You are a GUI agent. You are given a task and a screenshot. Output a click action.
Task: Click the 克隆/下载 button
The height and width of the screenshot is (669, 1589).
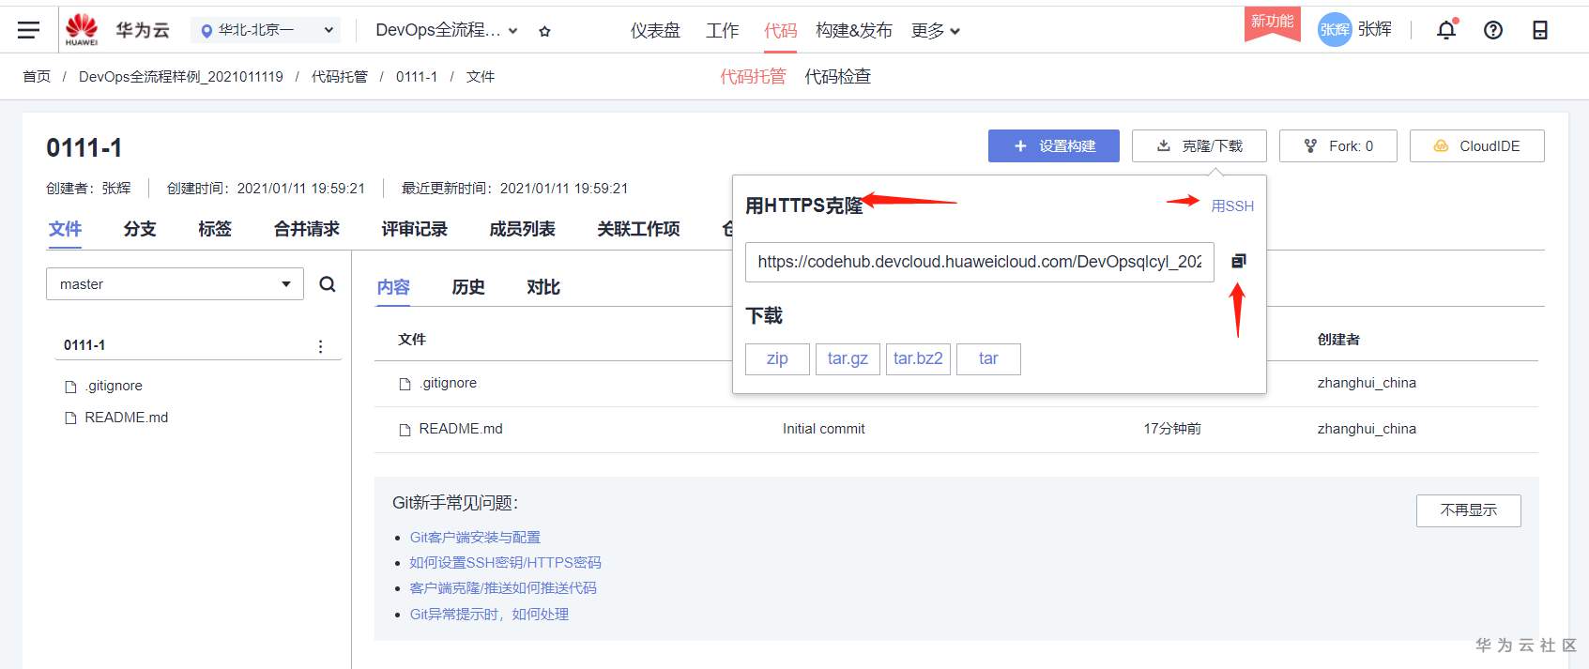1199,146
